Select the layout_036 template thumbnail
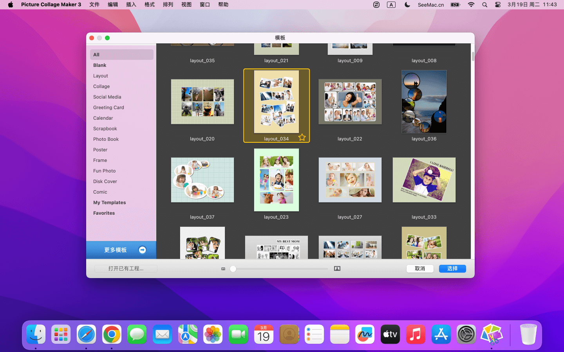564x352 pixels. point(424,102)
